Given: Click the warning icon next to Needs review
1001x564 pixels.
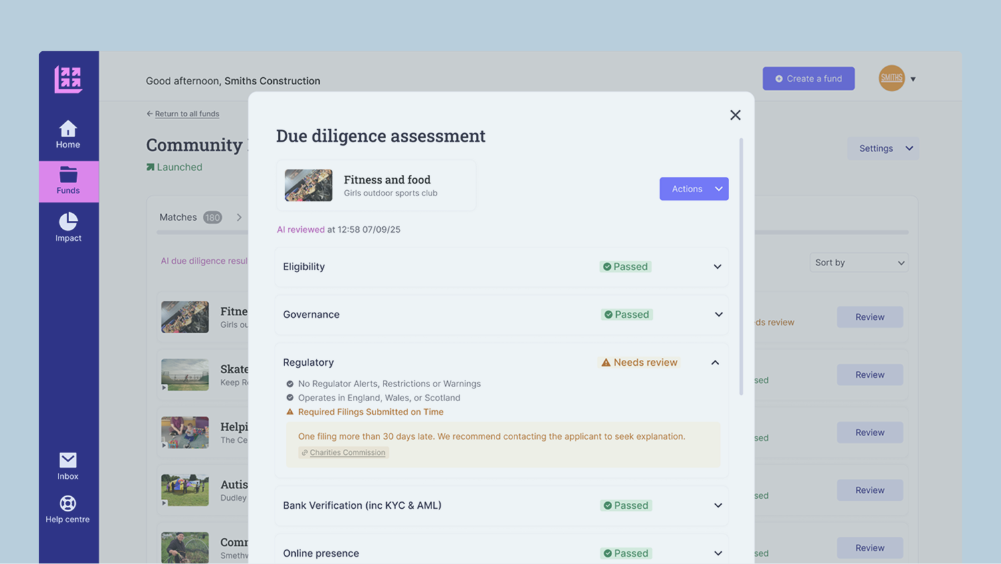Looking at the screenshot, I should pyautogui.click(x=606, y=362).
